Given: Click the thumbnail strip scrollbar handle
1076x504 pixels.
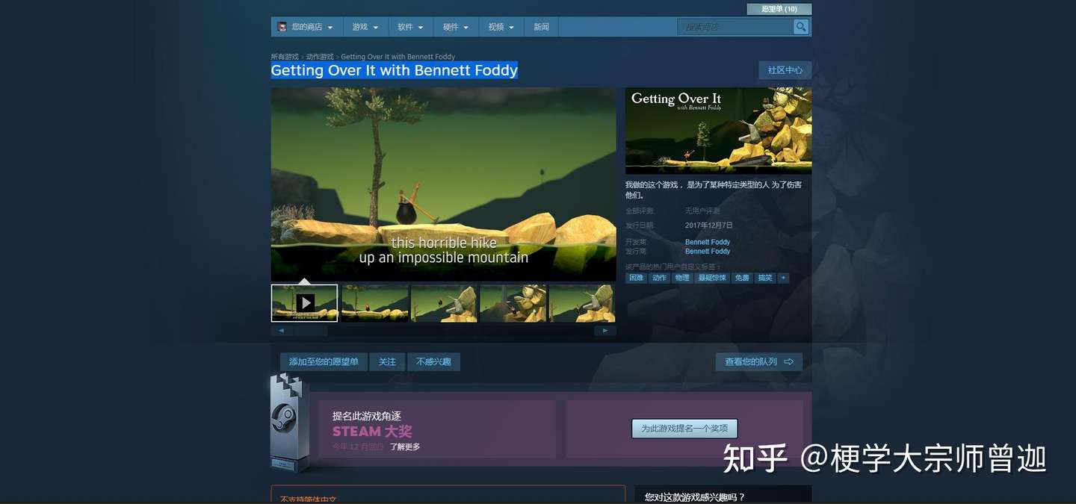Looking at the screenshot, I should click(309, 330).
